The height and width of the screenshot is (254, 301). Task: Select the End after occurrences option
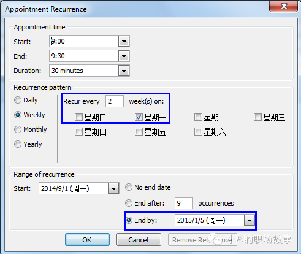point(129,203)
